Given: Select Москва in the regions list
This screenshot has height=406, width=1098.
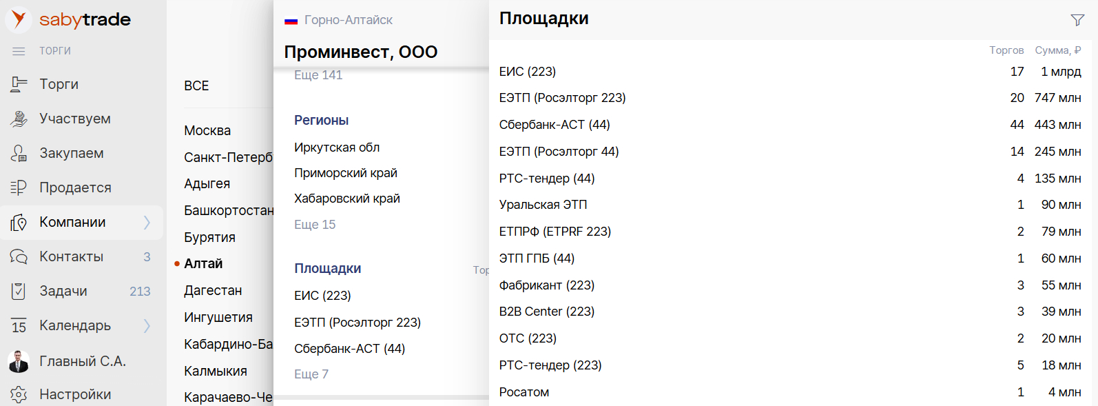Looking at the screenshot, I should tap(207, 130).
